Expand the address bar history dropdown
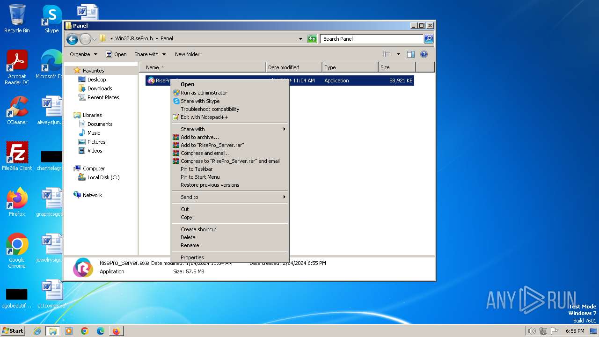The height and width of the screenshot is (337, 599). pyautogui.click(x=300, y=39)
